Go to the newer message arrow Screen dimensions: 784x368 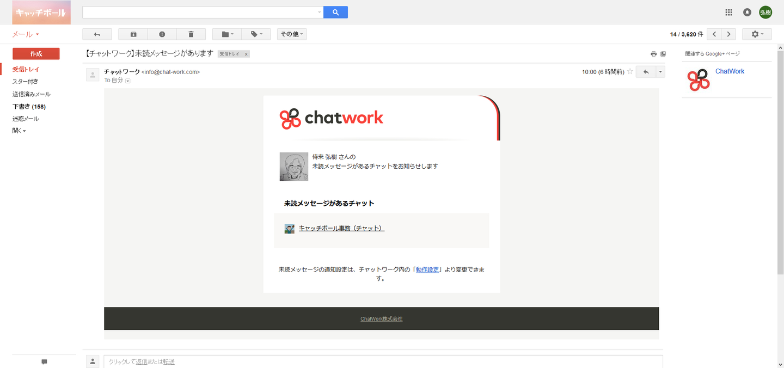point(714,34)
